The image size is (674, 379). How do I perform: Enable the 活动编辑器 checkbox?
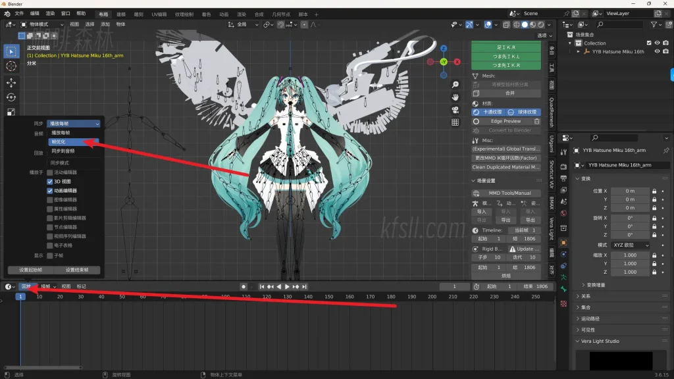coord(50,172)
